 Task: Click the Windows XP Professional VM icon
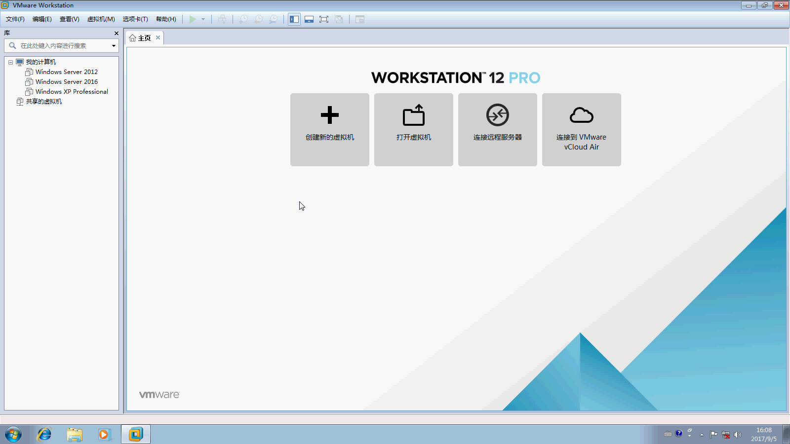29,92
